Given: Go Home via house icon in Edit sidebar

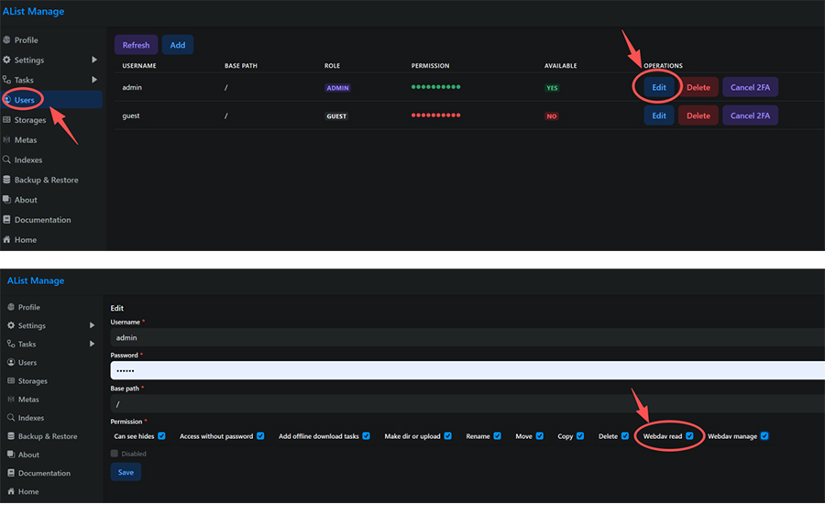Looking at the screenshot, I should click(x=11, y=491).
